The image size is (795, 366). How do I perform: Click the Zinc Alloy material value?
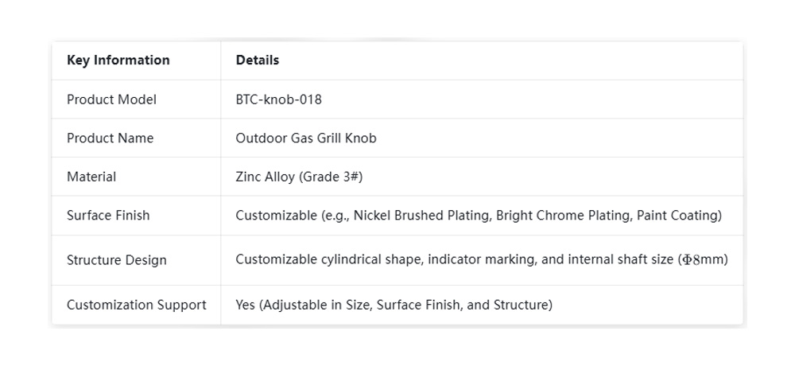tap(266, 177)
